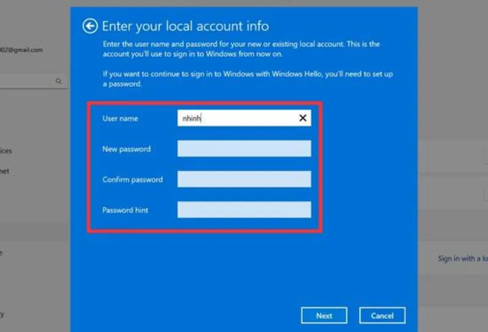Click the back arrow icon in dialog header

coord(90,26)
